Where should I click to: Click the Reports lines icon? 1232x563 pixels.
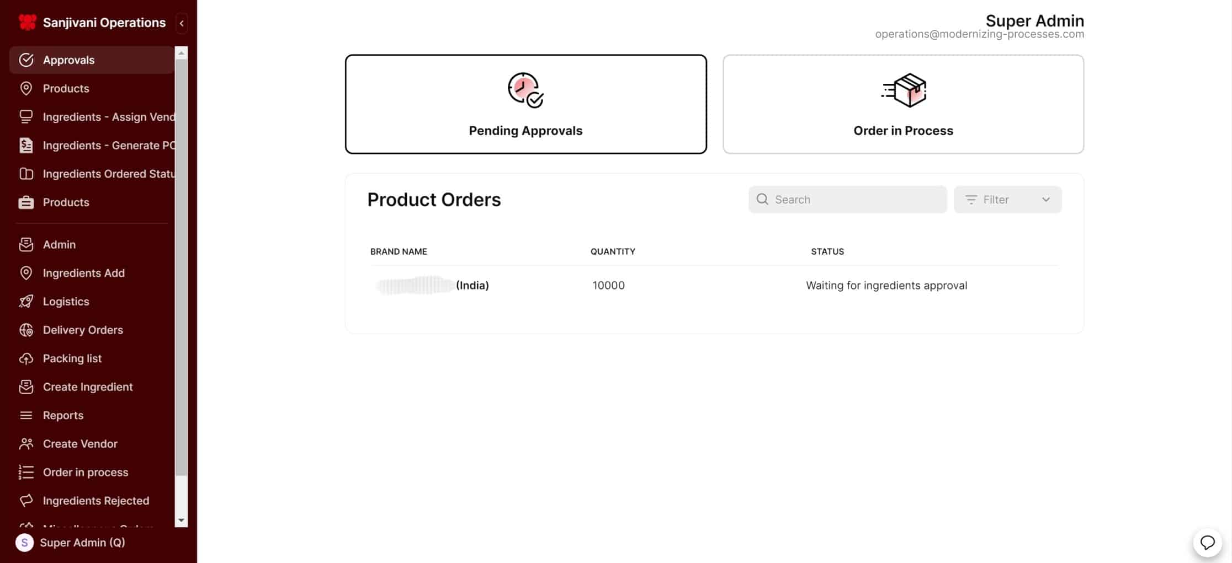tap(26, 415)
